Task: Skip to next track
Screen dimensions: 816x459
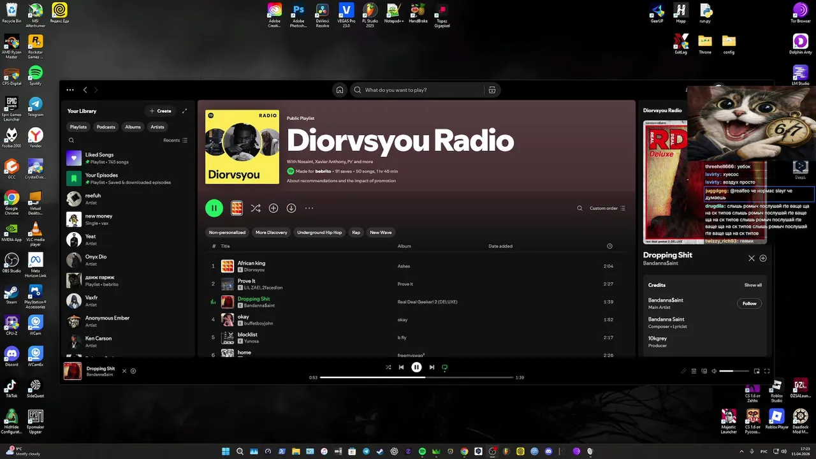Action: [x=432, y=367]
